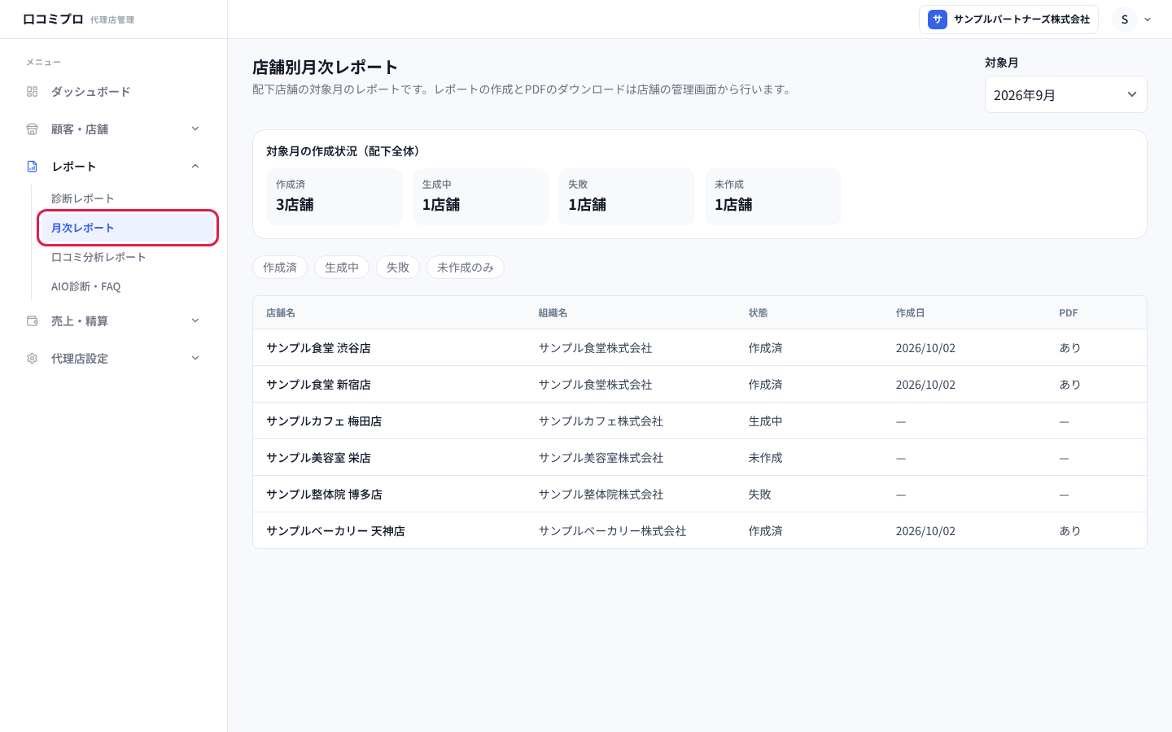Open the account menu chevron beside avatar

click(x=1148, y=20)
